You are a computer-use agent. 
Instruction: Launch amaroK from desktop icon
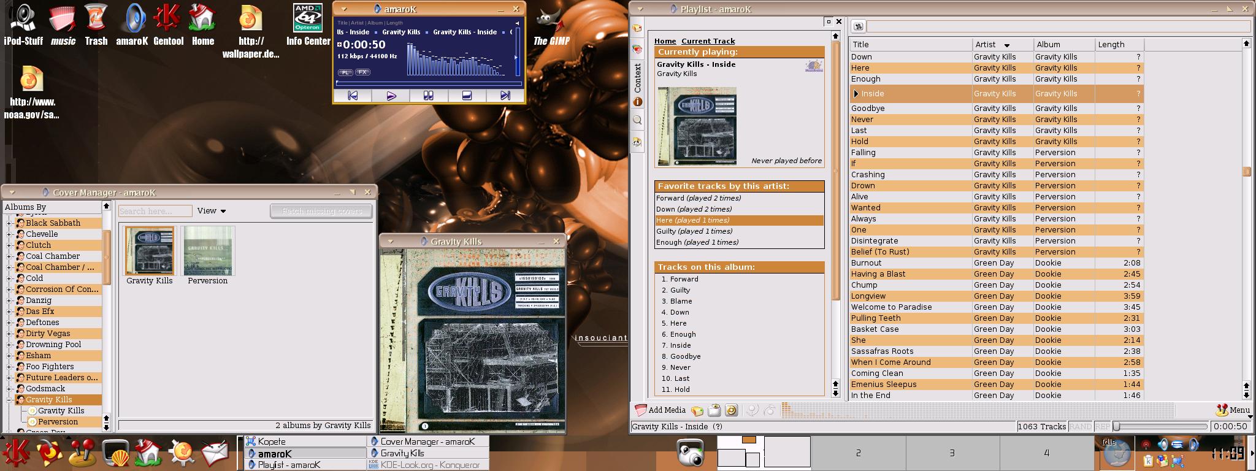coord(132,25)
